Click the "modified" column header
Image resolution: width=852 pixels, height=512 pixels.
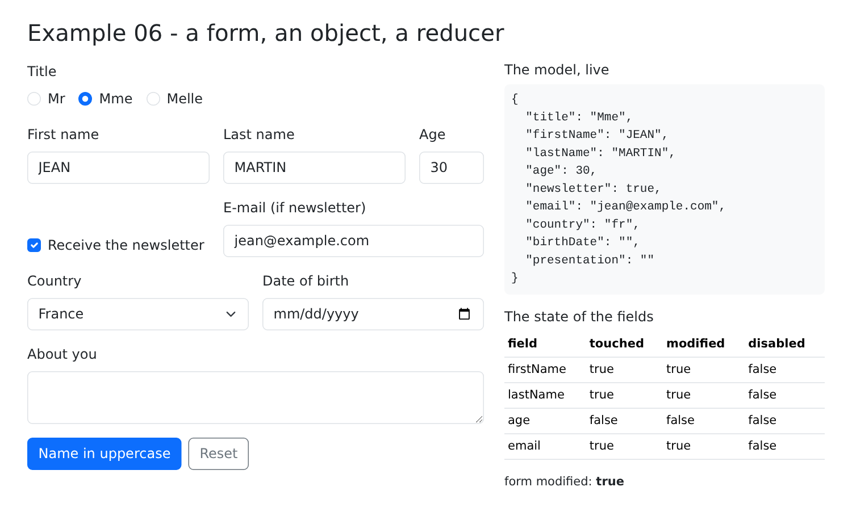695,343
